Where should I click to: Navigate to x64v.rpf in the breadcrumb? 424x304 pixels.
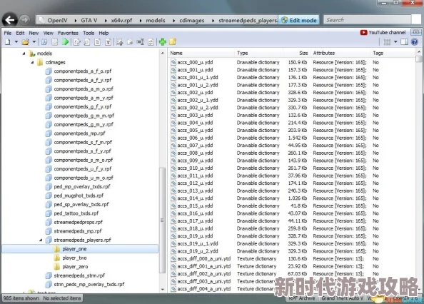(x=121, y=20)
